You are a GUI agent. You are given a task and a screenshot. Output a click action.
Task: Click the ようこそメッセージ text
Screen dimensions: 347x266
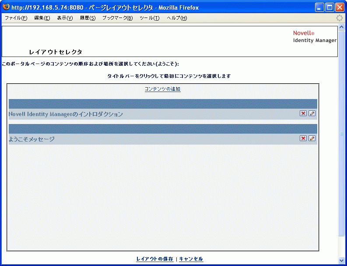point(32,139)
